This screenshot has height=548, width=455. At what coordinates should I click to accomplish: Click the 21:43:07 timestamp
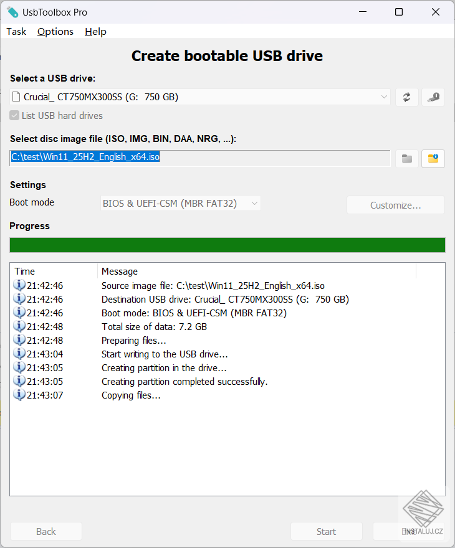pos(45,395)
